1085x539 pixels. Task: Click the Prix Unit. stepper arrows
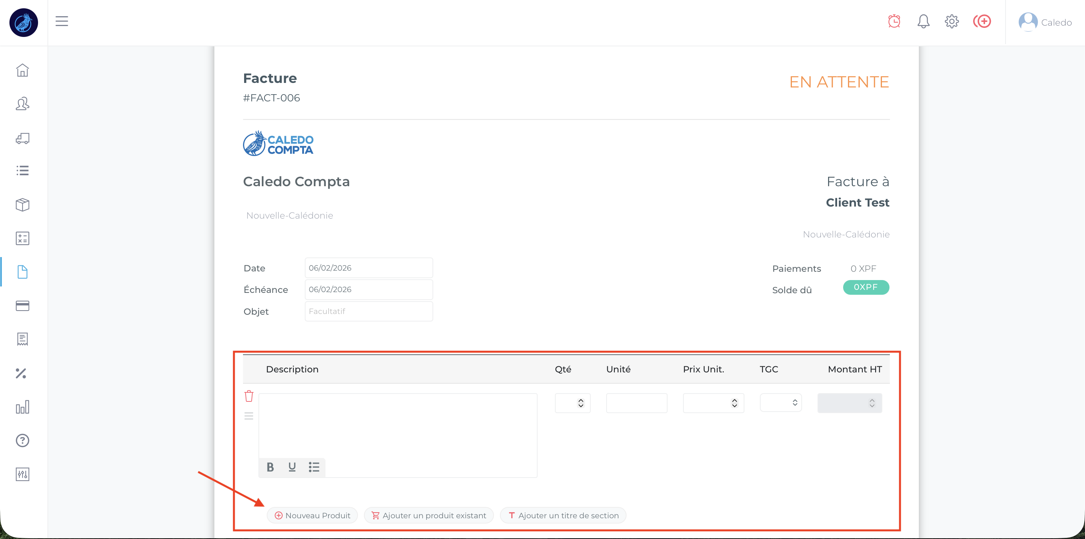(735, 403)
